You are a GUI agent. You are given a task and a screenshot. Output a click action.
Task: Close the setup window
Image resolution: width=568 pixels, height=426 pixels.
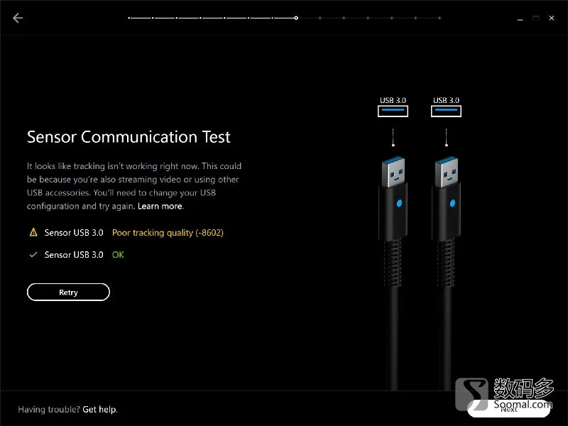click(552, 18)
